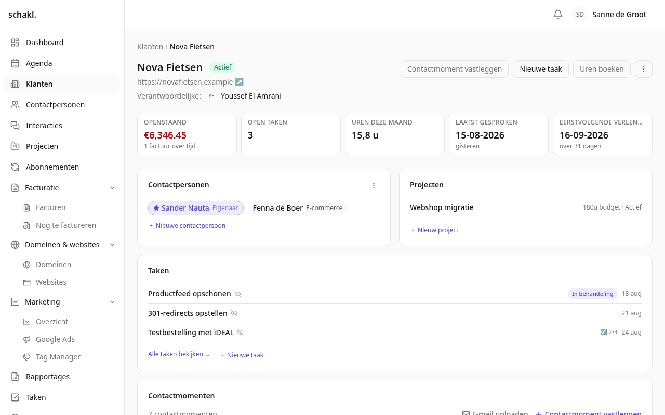Viewport: 665px width, 415px height.
Task: Open the more actions menu beside Uren boeken
Action: [x=644, y=69]
